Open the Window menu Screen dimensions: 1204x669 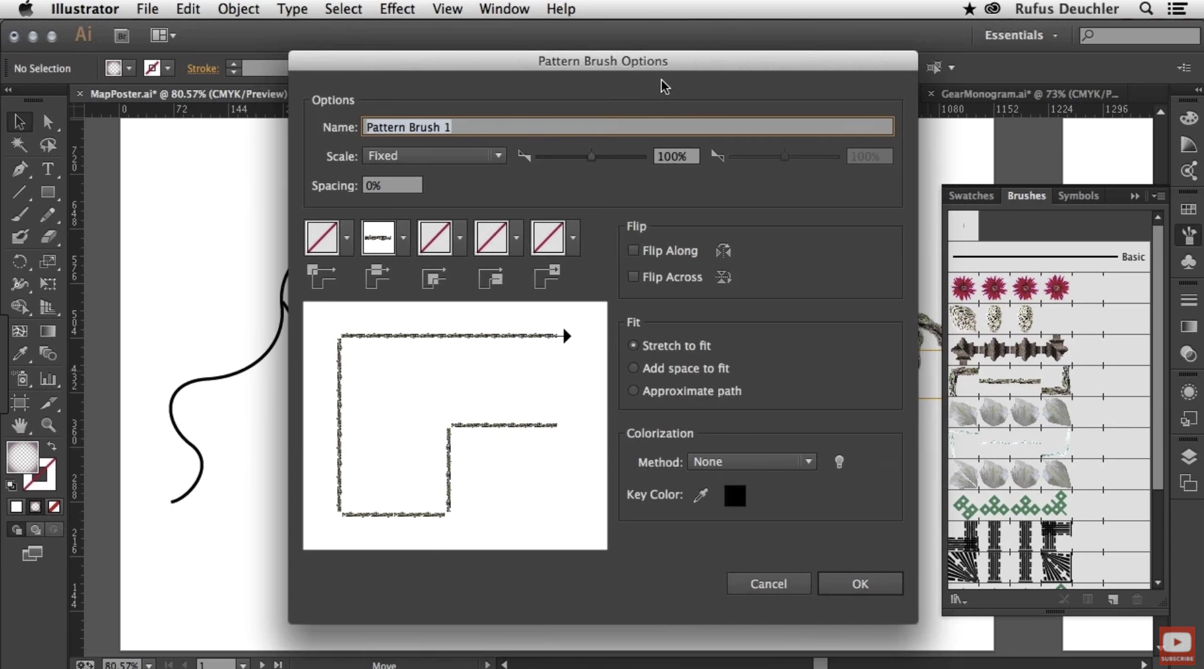pos(503,9)
